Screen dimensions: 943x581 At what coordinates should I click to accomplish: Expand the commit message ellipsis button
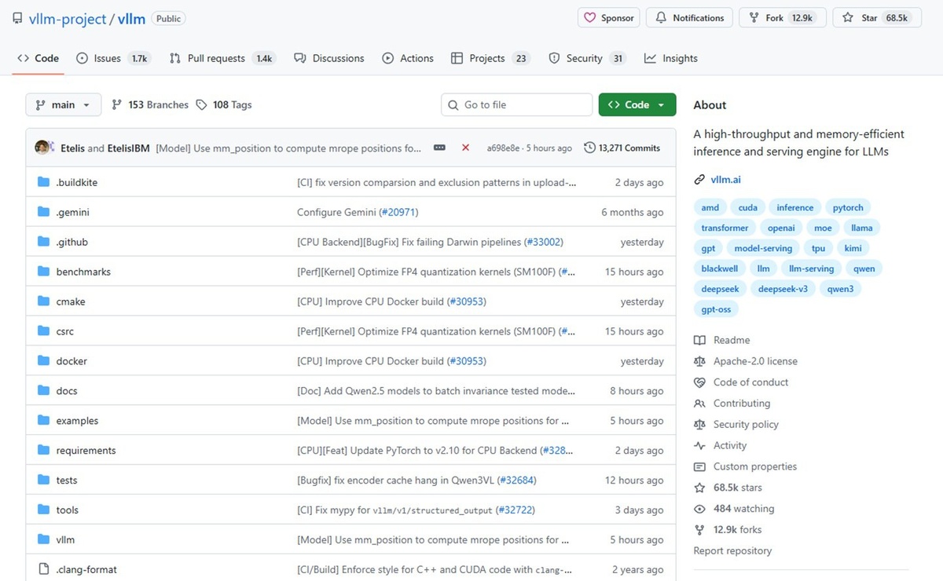(439, 148)
